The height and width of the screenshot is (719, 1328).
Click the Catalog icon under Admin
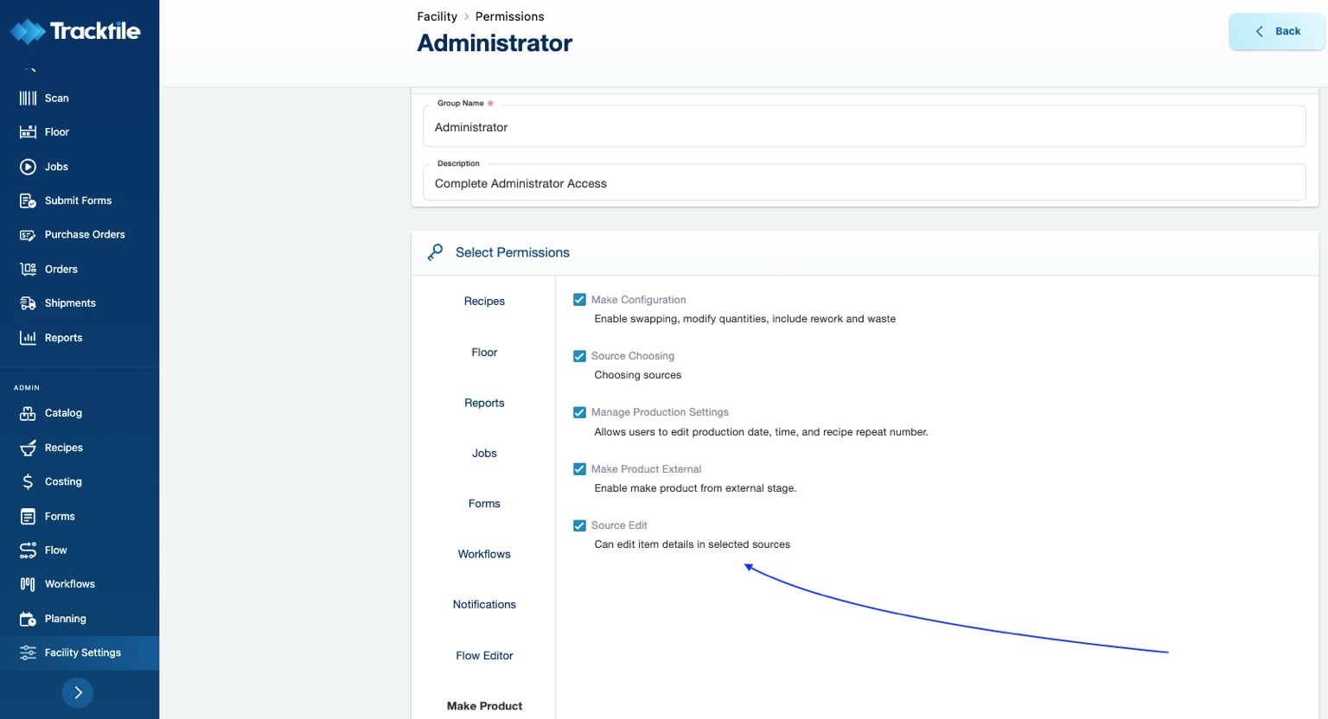click(x=28, y=413)
